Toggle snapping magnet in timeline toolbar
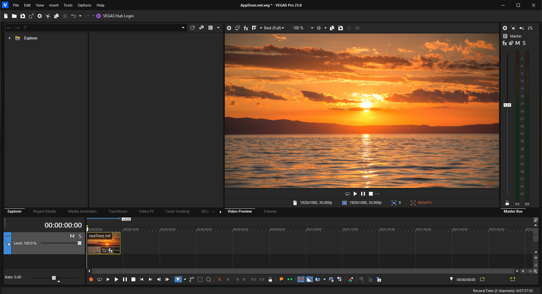The image size is (542, 294). 301,279
